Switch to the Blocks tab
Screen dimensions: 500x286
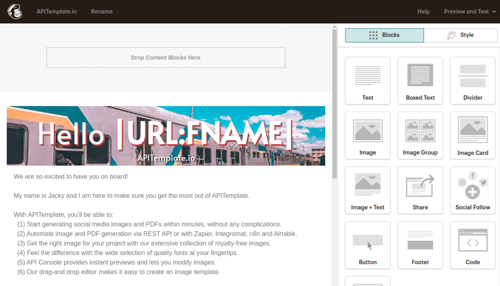pyautogui.click(x=384, y=35)
